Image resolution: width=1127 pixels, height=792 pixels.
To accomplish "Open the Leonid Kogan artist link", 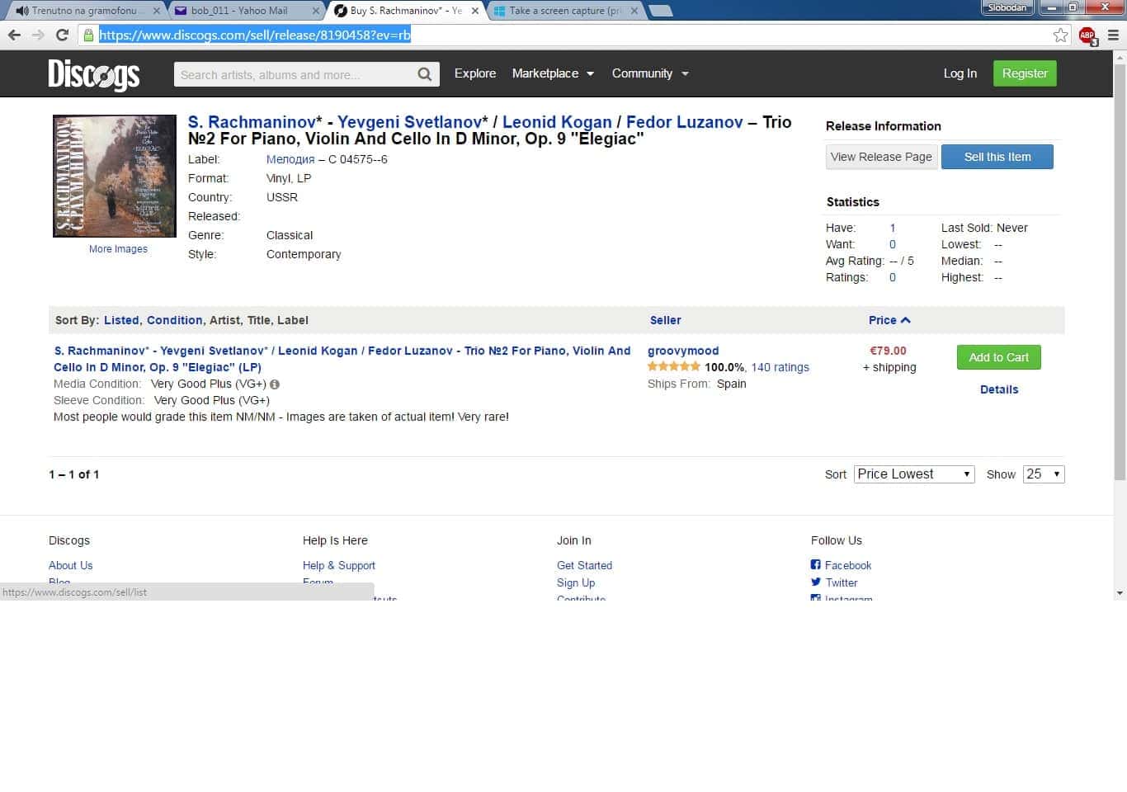I will tap(557, 122).
